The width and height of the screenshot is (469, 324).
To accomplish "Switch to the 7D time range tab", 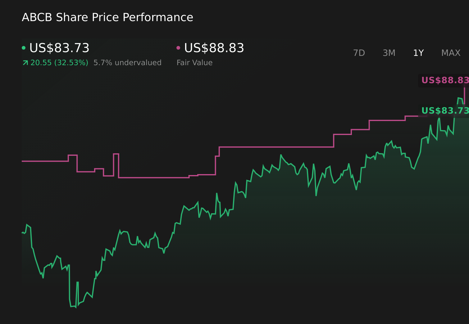I will point(359,53).
